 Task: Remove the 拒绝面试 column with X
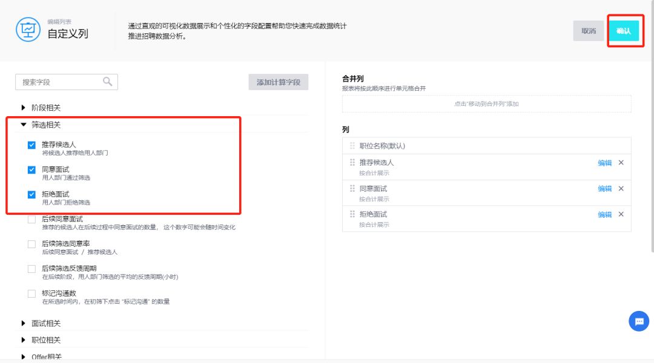pos(621,214)
